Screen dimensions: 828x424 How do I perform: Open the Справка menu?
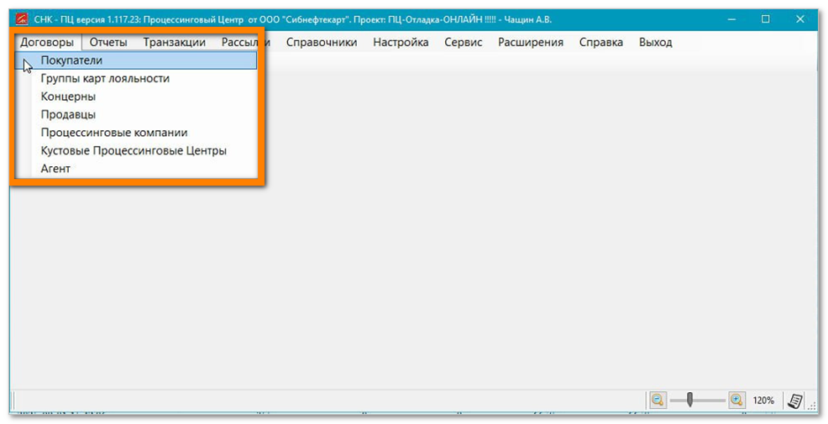(x=601, y=42)
